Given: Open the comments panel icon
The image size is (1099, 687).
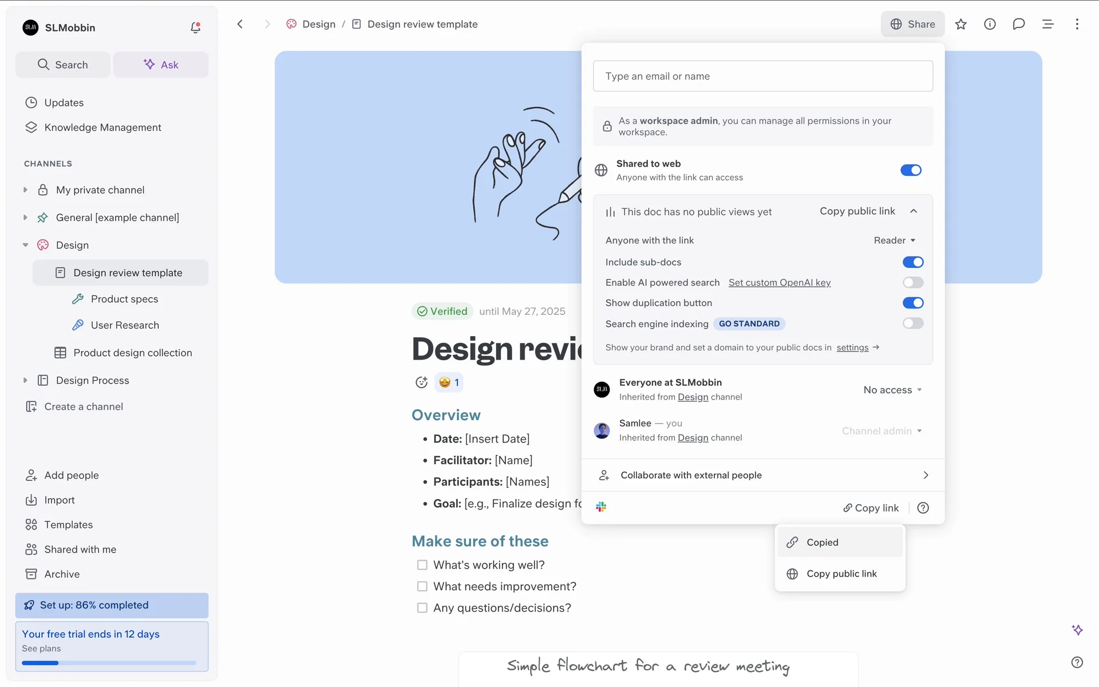Looking at the screenshot, I should pyautogui.click(x=1018, y=24).
